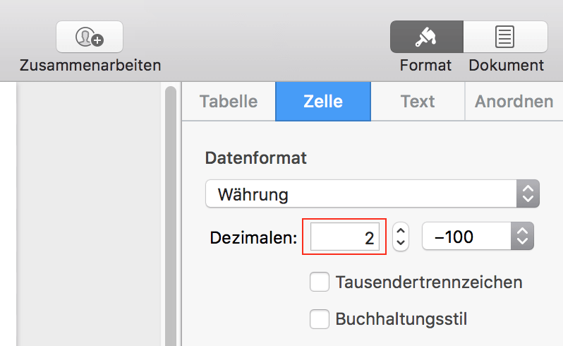The image size is (563, 346).
Task: Increase Dezimalen with the up stepper arrow
Action: (401, 231)
